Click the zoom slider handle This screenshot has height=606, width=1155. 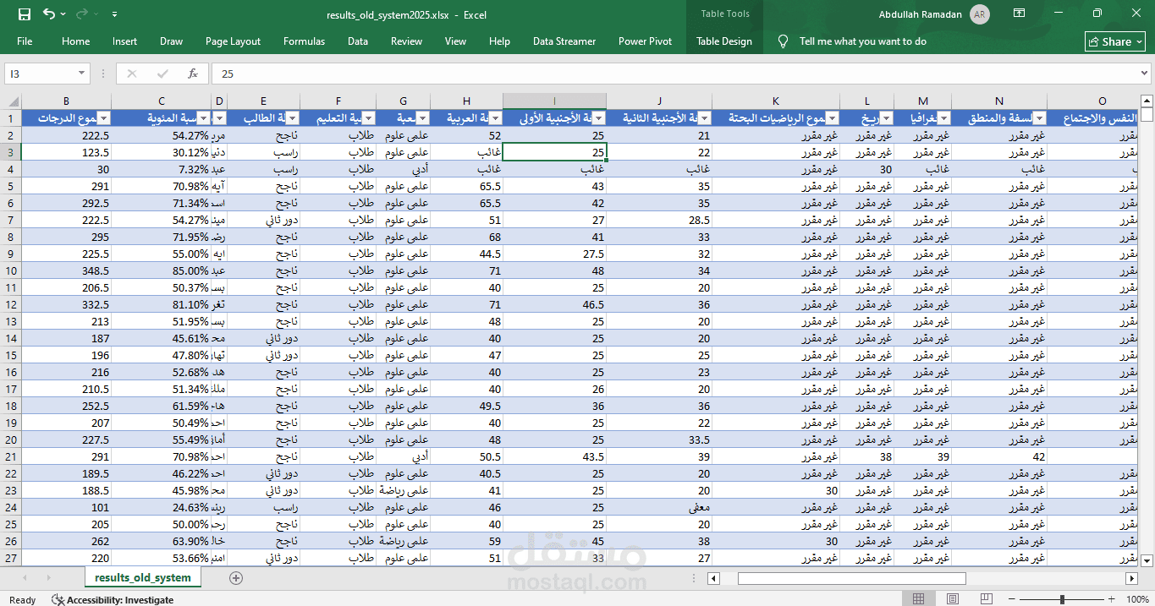click(1063, 599)
